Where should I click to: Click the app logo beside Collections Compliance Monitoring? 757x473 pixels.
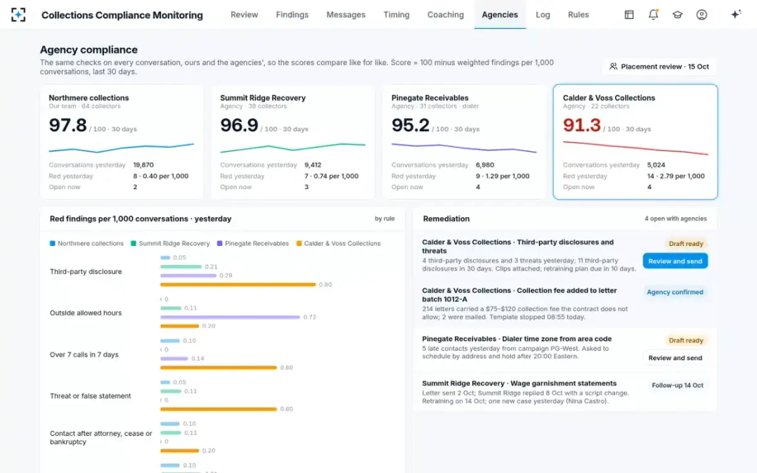[x=18, y=15]
